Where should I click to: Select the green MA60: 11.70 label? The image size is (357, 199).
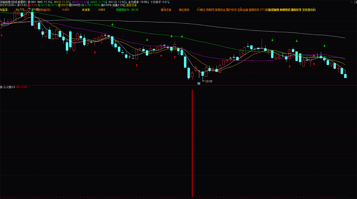(x=98, y=2)
